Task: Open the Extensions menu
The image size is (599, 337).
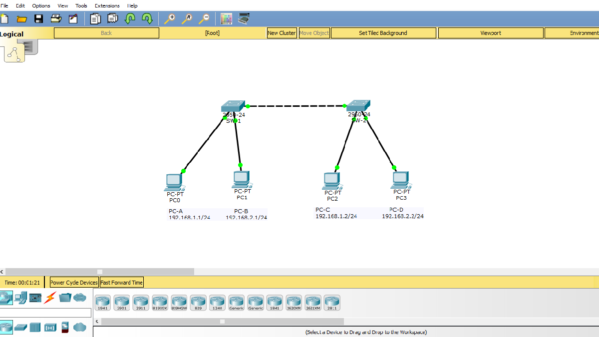Action: (107, 5)
